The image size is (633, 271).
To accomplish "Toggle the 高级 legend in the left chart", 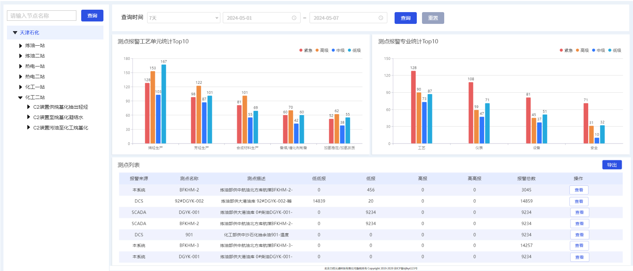I will point(322,51).
